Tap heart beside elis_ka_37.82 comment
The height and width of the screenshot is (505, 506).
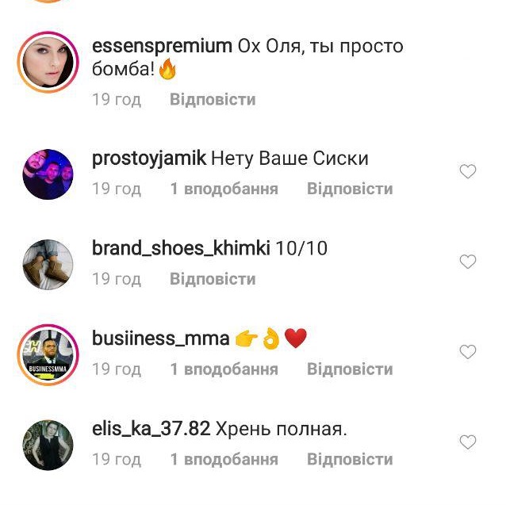coord(468,442)
